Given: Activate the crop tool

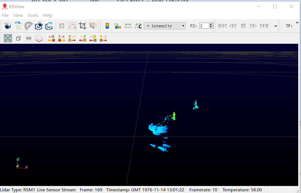Looking at the screenshot, I should click(83, 26).
